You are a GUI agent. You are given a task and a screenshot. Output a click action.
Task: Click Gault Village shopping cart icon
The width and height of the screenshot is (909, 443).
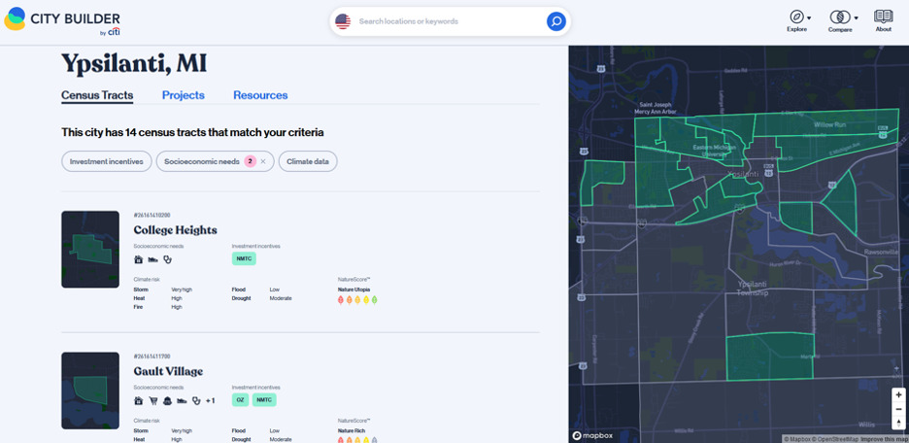click(x=153, y=400)
